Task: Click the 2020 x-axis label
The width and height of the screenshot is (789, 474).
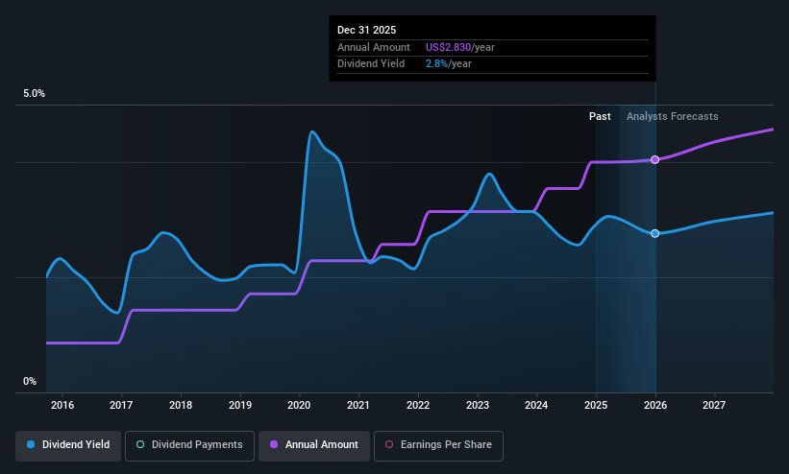Action: pyautogui.click(x=299, y=405)
